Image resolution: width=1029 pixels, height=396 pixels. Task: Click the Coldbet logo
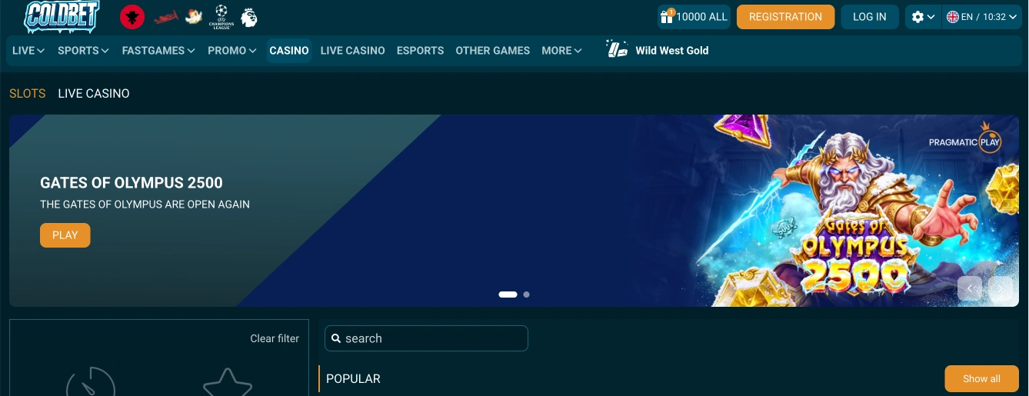coord(62,16)
